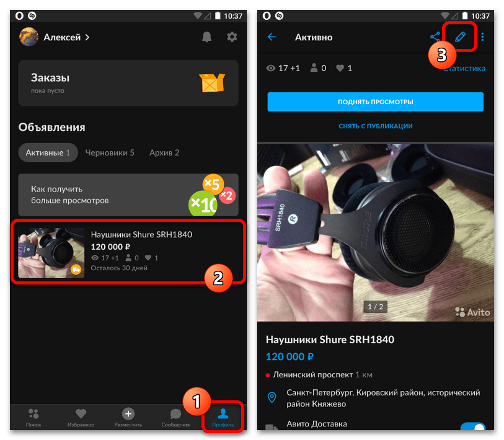Tap the eye views counter 17 +1 on detail
The width and height of the screenshot is (504, 440).
tap(283, 68)
